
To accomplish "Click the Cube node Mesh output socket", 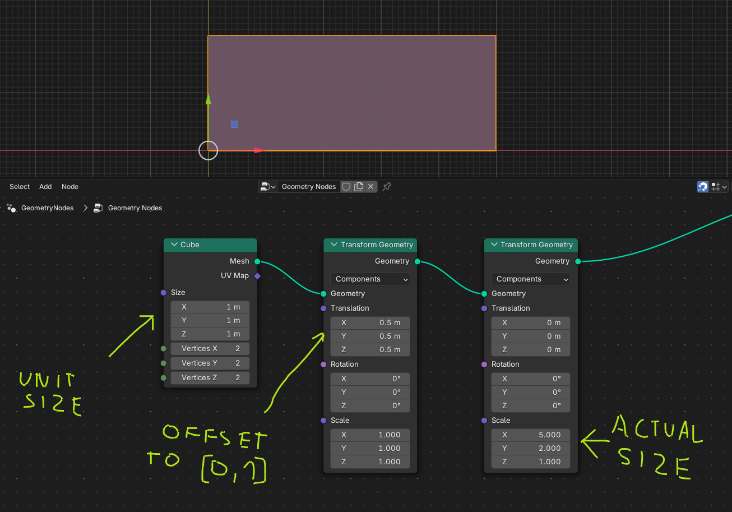I will pos(257,261).
